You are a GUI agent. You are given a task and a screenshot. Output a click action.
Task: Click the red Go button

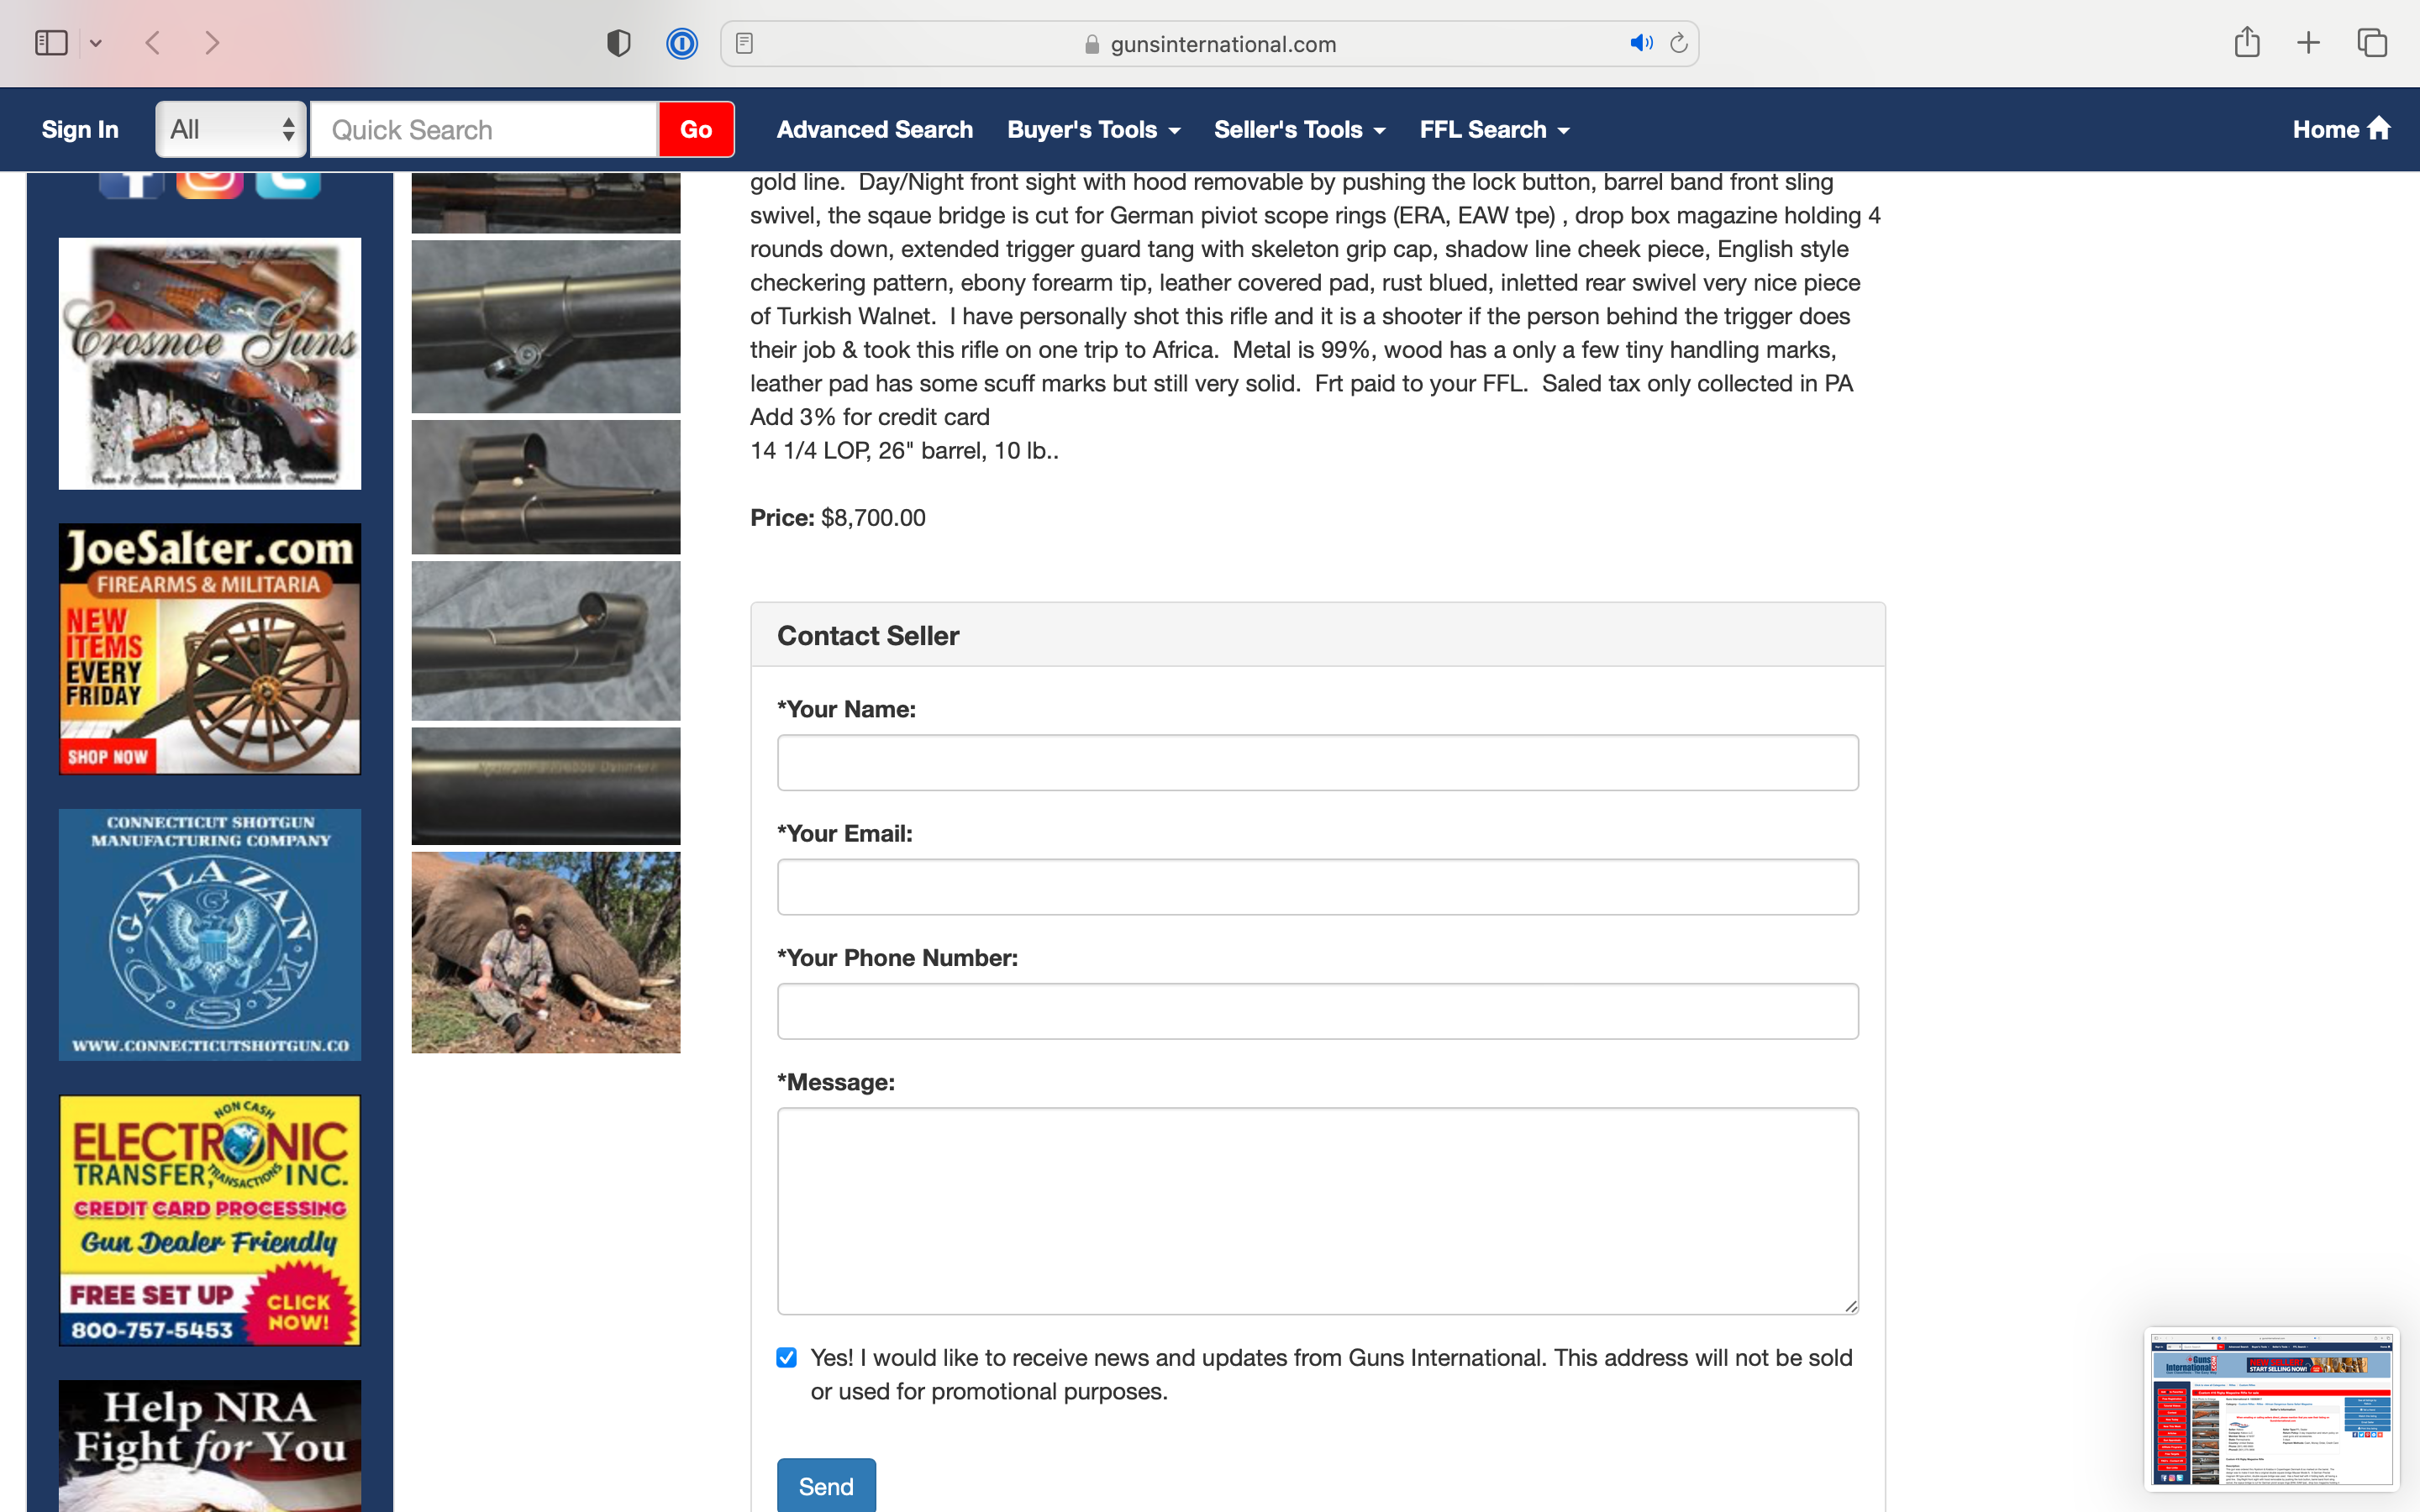tap(696, 129)
